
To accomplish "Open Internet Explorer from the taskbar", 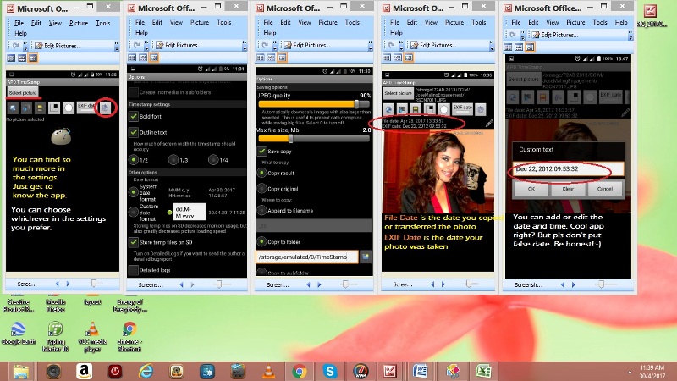I will pyautogui.click(x=146, y=371).
